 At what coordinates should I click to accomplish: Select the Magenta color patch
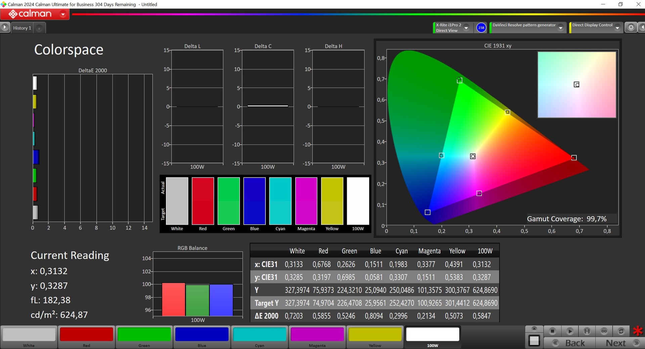pyautogui.click(x=317, y=337)
